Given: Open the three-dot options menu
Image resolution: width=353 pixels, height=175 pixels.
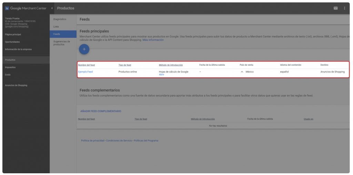Looking at the screenshot, I should [344, 8].
